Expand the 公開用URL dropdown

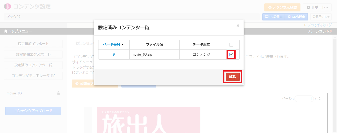coord(321,17)
